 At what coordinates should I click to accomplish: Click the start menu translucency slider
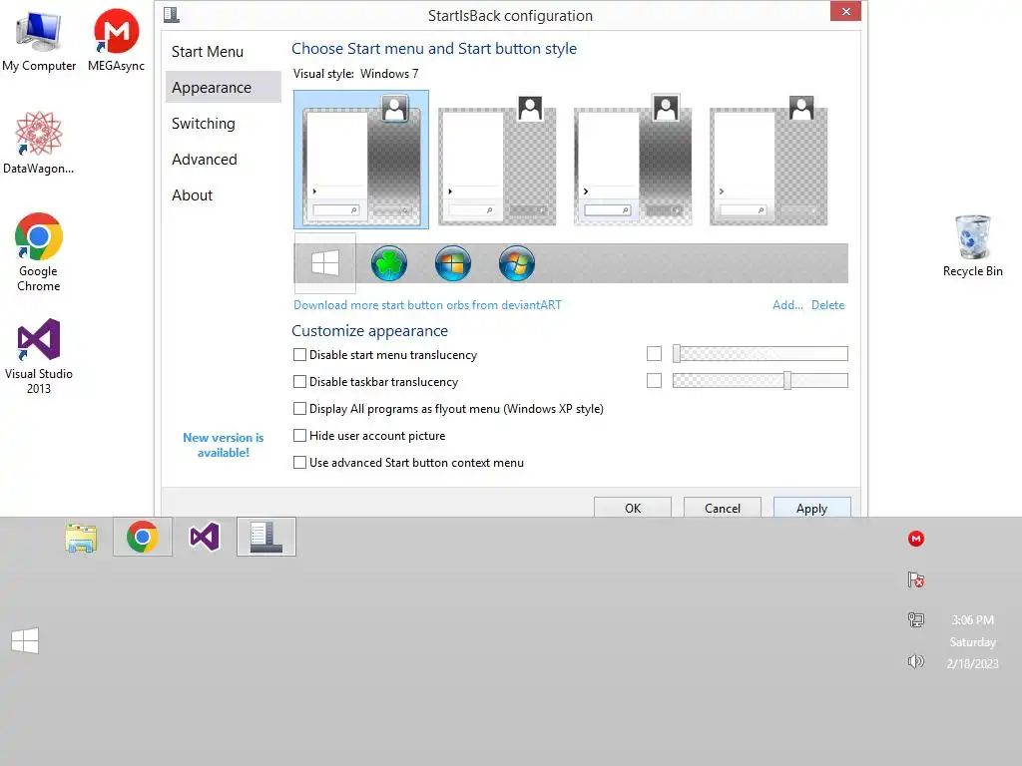pyautogui.click(x=760, y=354)
